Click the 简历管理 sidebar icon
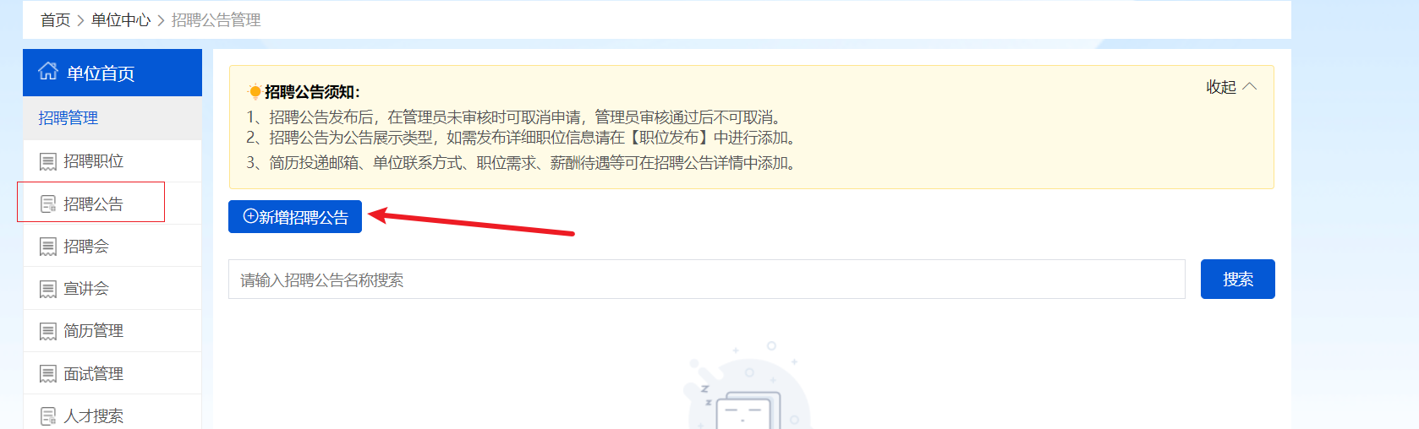This screenshot has height=429, width=1419. pos(48,331)
